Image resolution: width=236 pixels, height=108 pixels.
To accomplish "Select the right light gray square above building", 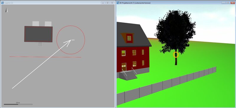I will click(x=48, y=24).
